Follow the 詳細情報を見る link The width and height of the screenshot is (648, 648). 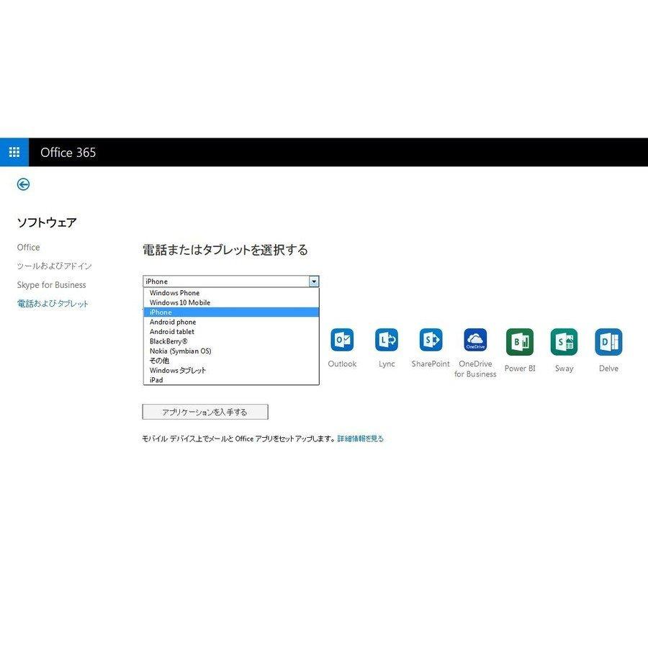(x=361, y=439)
